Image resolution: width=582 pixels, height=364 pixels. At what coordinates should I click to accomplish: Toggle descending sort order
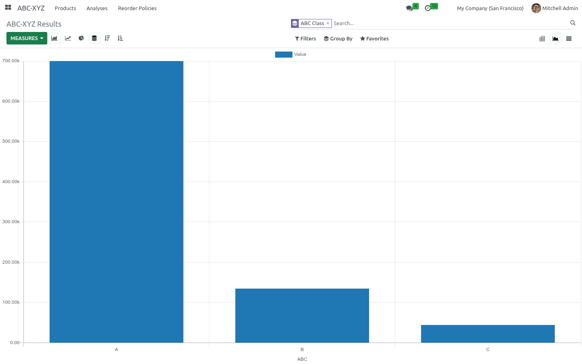pyautogui.click(x=107, y=38)
